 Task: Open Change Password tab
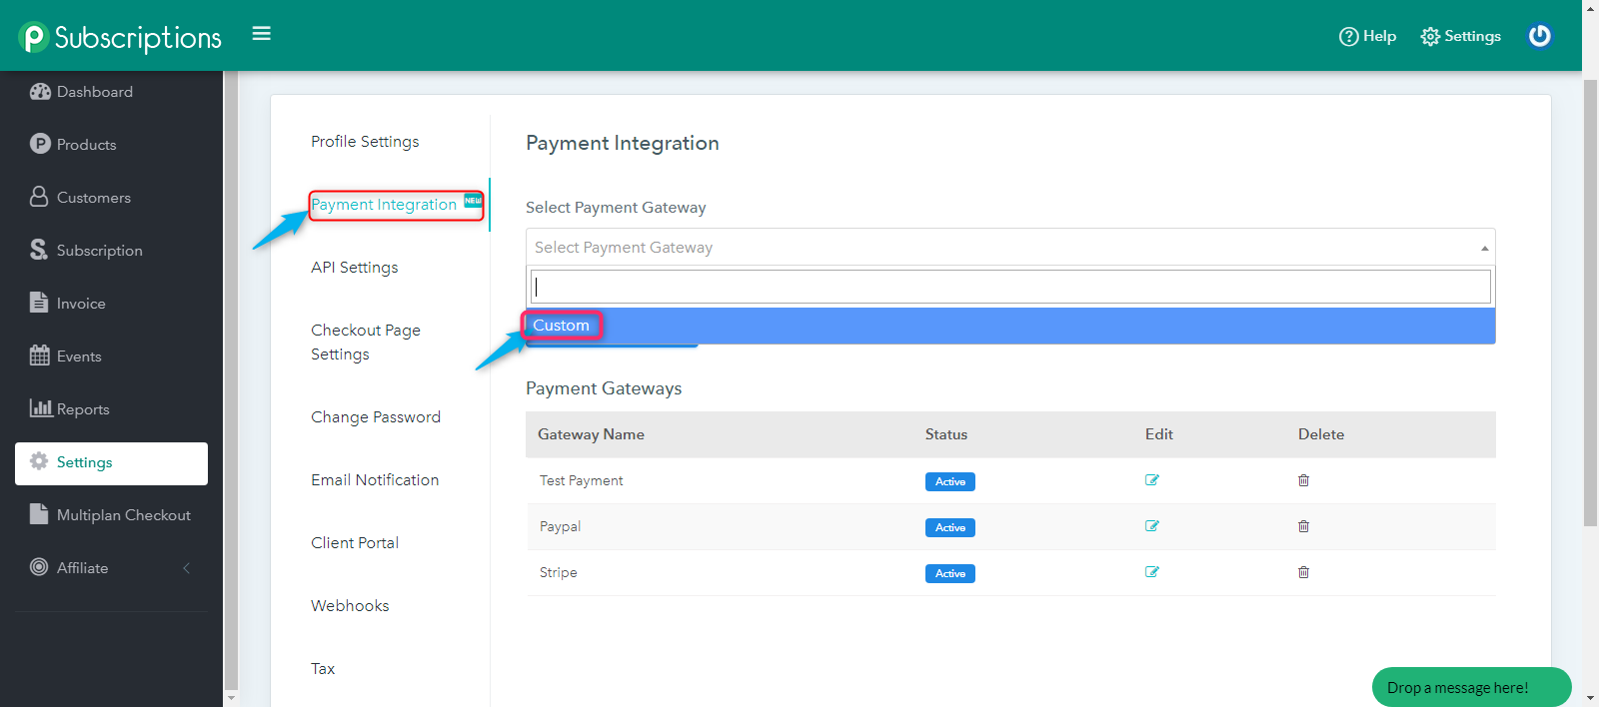[376, 417]
